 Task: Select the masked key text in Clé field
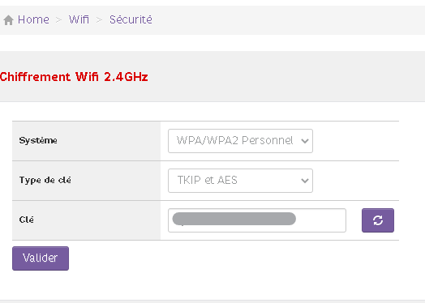click(x=234, y=219)
